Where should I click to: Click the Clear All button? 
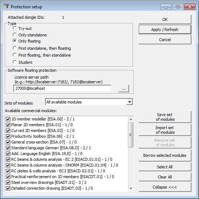[165, 177]
